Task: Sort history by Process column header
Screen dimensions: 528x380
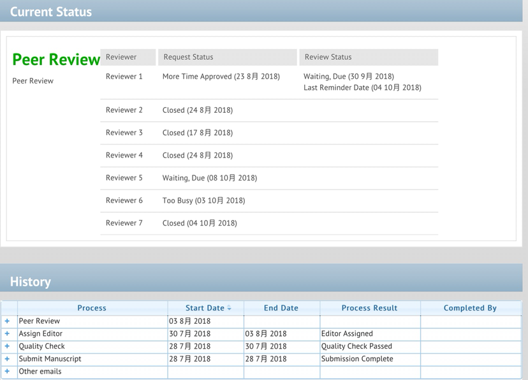Action: tap(92, 308)
